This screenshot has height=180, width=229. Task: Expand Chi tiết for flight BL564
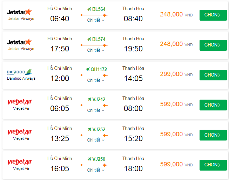click(96, 20)
